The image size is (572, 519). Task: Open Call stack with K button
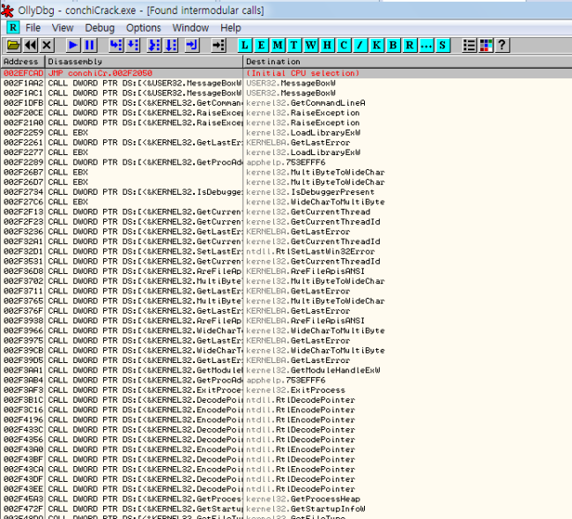tap(376, 45)
